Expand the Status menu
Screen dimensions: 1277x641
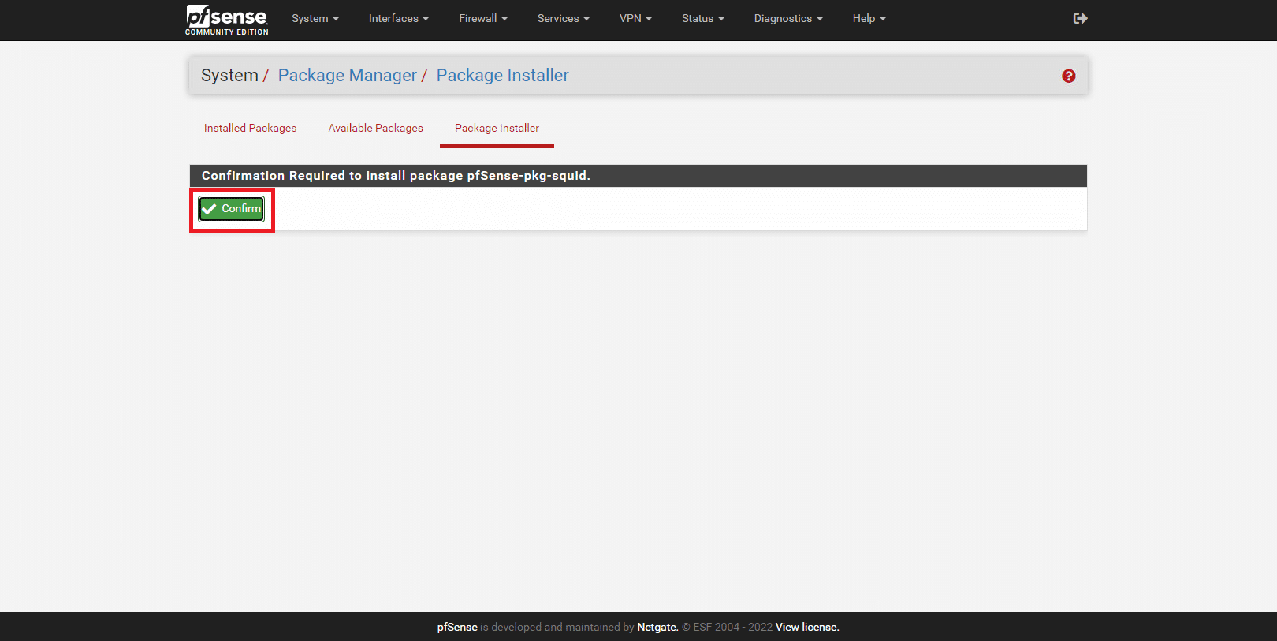(703, 18)
